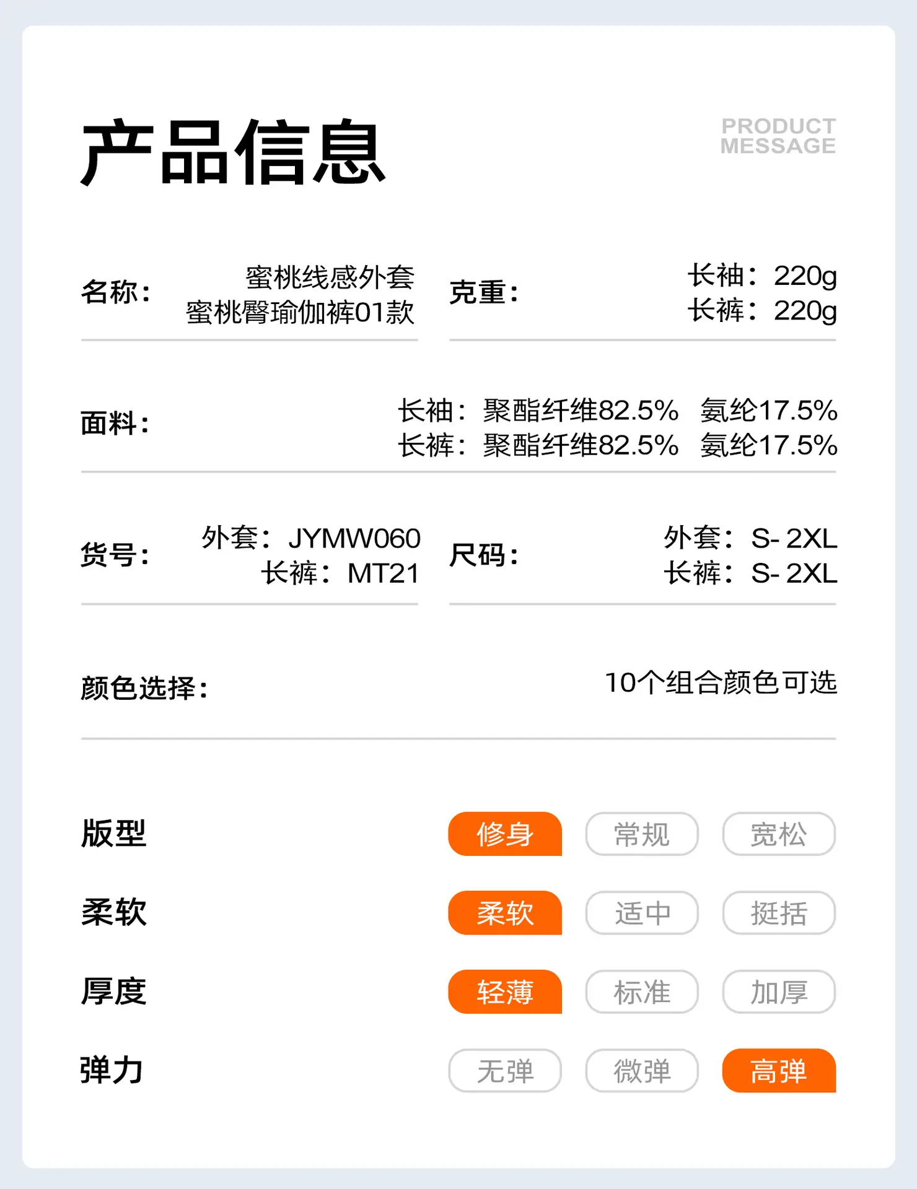Screen dimensions: 917x1189
Task: Select the 修身 fit option
Action: 505,834
